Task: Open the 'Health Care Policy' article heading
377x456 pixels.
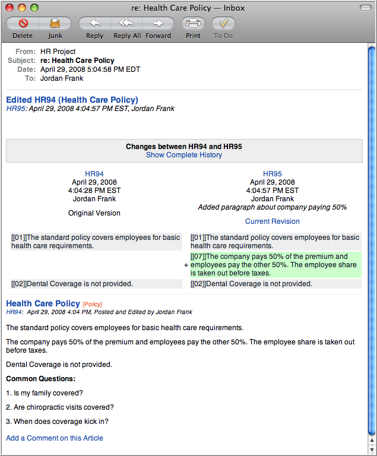Action: click(x=43, y=303)
